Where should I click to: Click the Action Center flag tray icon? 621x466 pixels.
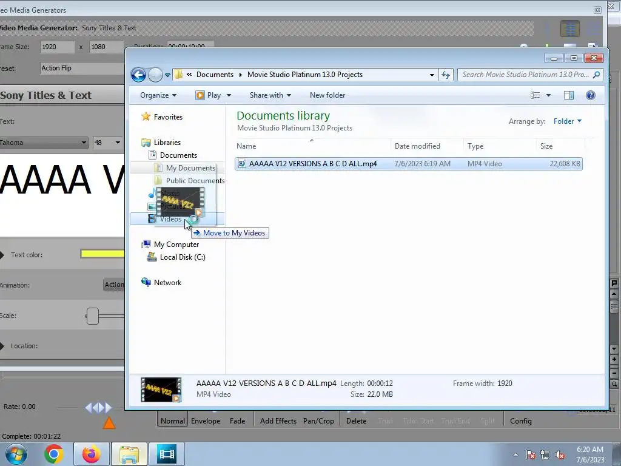point(531,455)
